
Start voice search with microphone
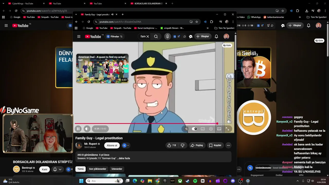coord(168,36)
